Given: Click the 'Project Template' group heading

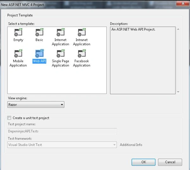Looking at the screenshot, I should [20, 15].
